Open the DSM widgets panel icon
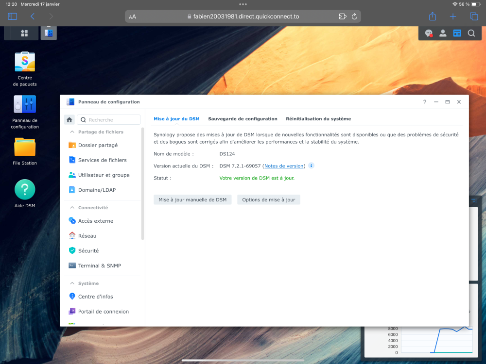This screenshot has width=486, height=364. coord(457,33)
